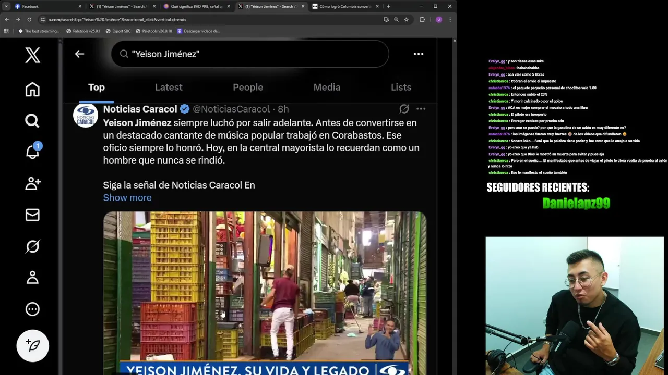Click the X logo in the sidebar
The image size is (668, 375).
click(32, 55)
